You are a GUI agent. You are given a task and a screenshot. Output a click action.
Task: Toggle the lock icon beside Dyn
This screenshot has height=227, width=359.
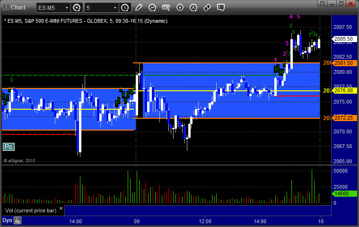click(x=18, y=220)
